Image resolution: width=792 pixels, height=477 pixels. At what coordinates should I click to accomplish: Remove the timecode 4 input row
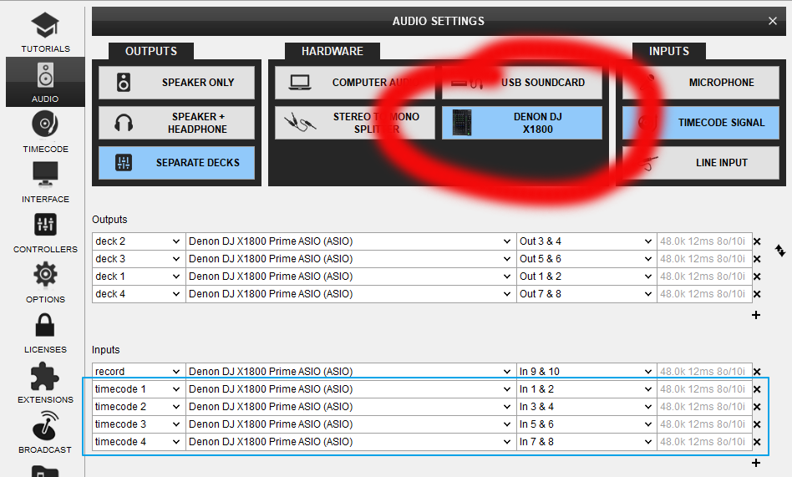pos(757,442)
